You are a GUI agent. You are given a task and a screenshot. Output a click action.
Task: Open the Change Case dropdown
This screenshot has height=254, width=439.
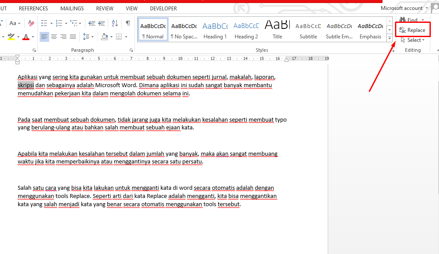coord(15,23)
